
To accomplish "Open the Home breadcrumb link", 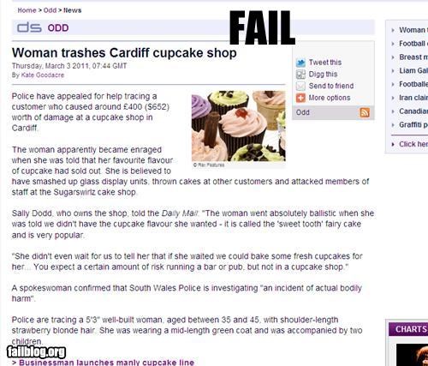I will coord(27,10).
